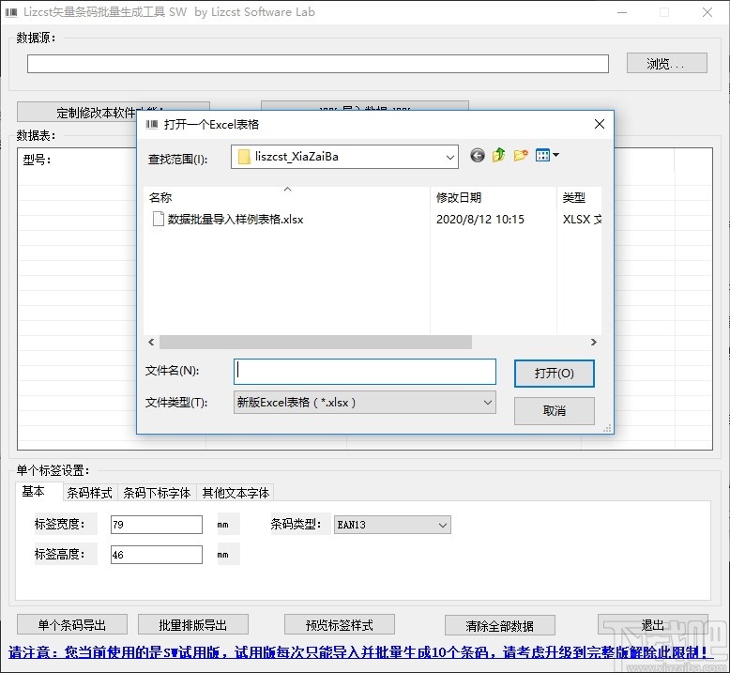Click the 单个条码导出 button
Image resolution: width=730 pixels, height=673 pixels.
point(72,625)
